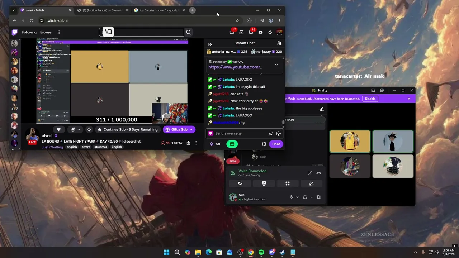Disable Discord Streamer Mode
This screenshot has height=258, width=459.
[x=370, y=99]
